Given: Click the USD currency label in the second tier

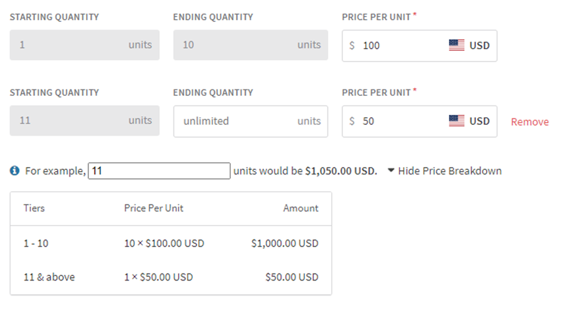Looking at the screenshot, I should pyautogui.click(x=480, y=121).
